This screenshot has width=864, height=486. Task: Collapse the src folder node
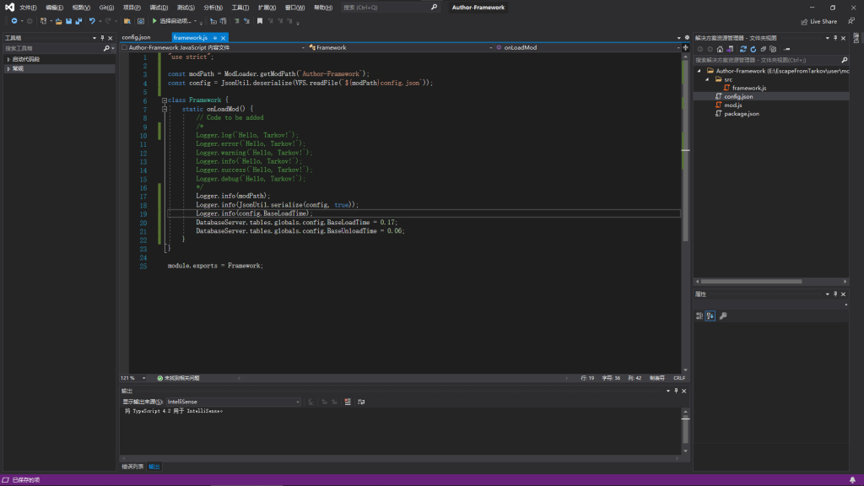(x=708, y=79)
